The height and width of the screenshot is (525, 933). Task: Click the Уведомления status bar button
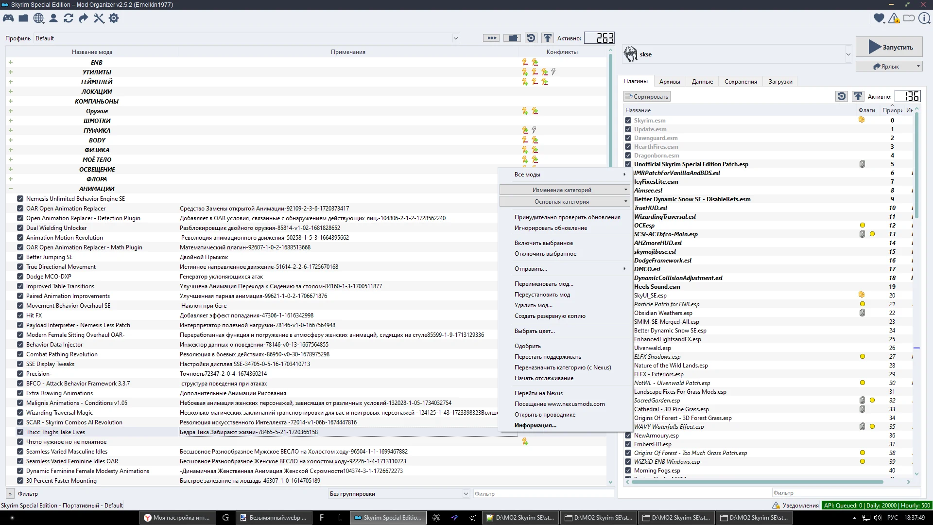795,505
